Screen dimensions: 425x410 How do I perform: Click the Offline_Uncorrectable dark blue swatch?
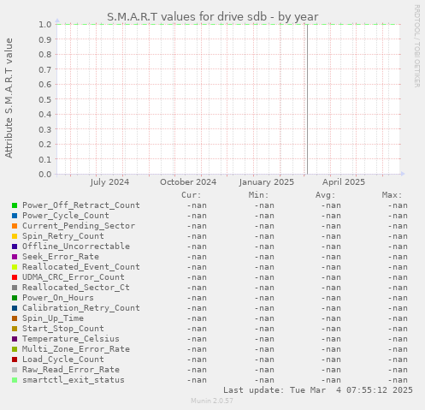coord(15,247)
